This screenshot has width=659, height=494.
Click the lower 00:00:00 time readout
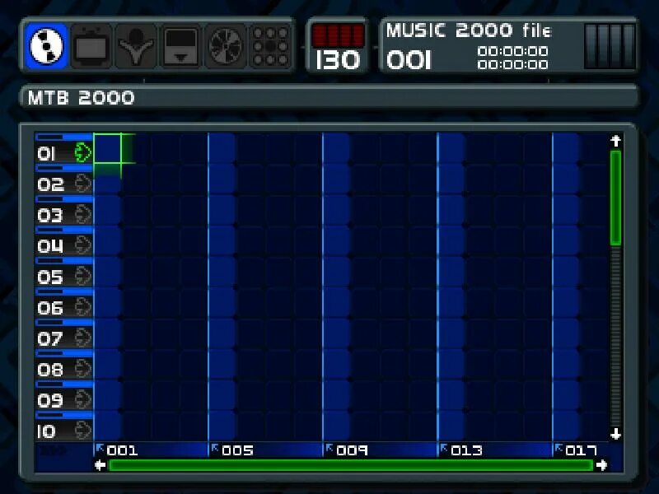point(512,64)
